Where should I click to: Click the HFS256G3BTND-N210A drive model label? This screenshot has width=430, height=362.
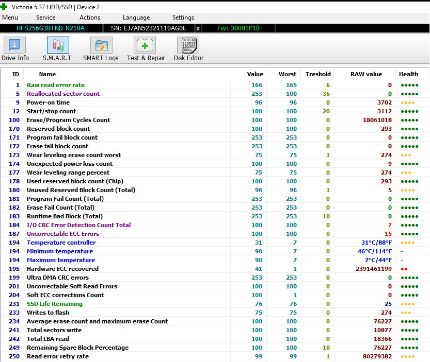pyautogui.click(x=51, y=28)
